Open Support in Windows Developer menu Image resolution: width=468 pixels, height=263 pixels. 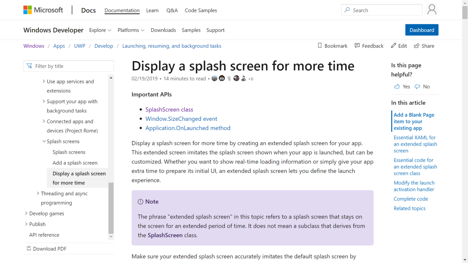216,30
